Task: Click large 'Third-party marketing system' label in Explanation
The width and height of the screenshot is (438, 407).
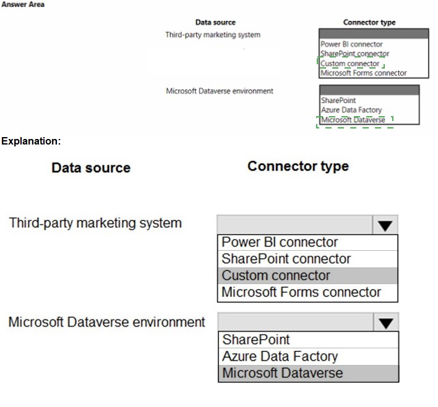Action: [95, 224]
